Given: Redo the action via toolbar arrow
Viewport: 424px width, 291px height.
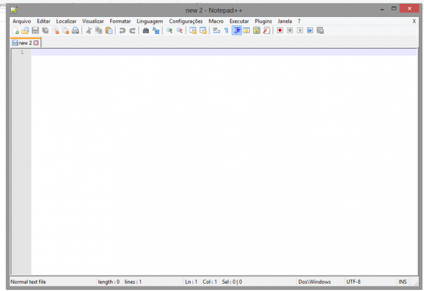Looking at the screenshot, I should click(x=132, y=31).
